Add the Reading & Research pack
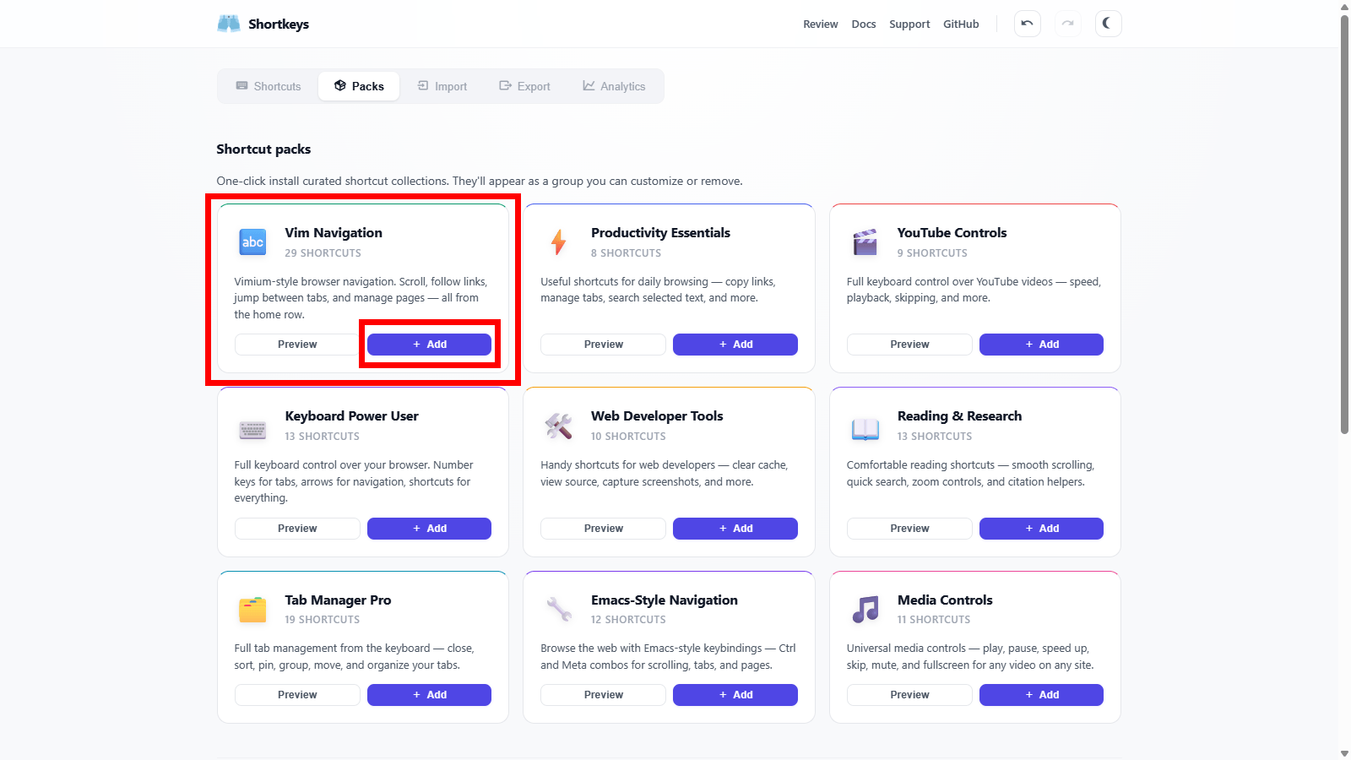Viewport: 1351px width, 760px height. (1041, 529)
